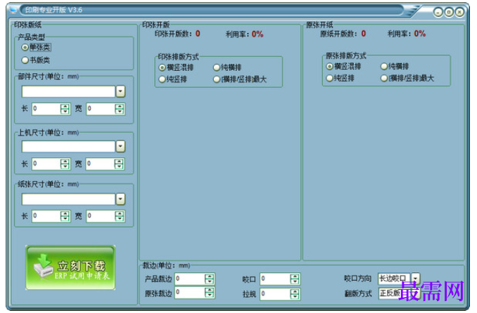Open the 翻版方式 combo box showing 正反版
The image size is (477, 313).
399,293
